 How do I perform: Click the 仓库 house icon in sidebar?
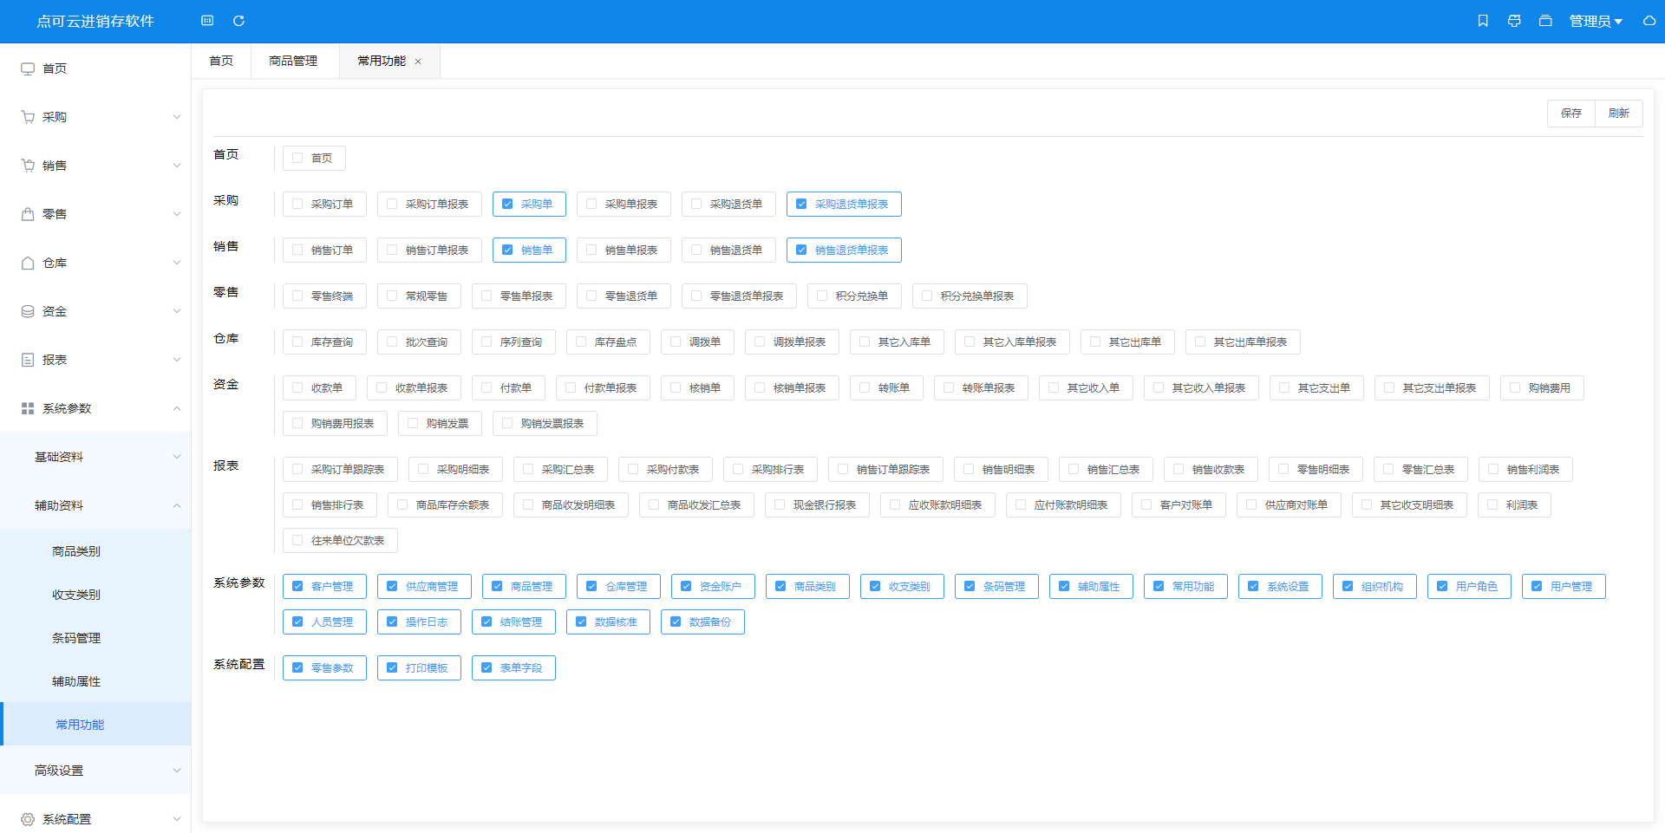pyautogui.click(x=28, y=263)
